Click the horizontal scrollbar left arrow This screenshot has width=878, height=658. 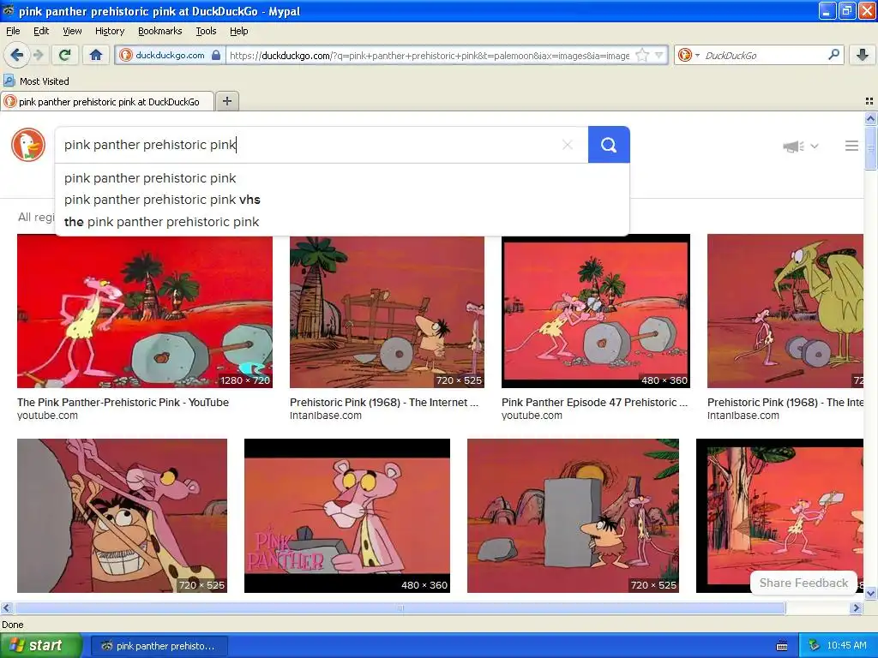pos(6,607)
